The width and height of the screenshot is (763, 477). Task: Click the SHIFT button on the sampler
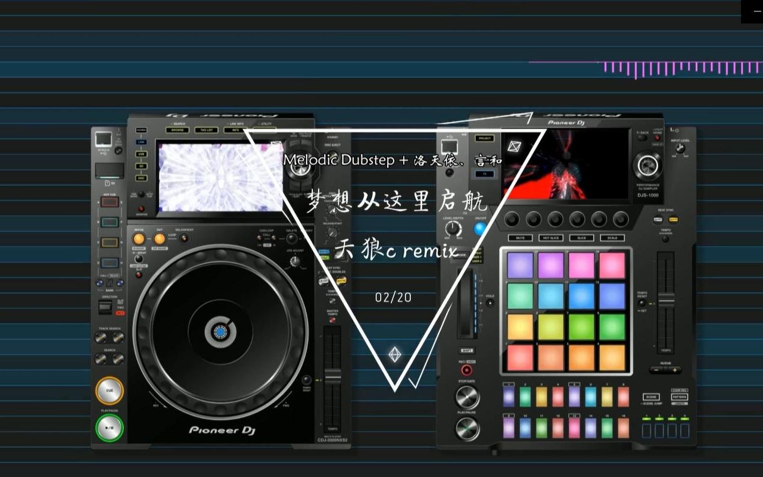tap(466, 351)
